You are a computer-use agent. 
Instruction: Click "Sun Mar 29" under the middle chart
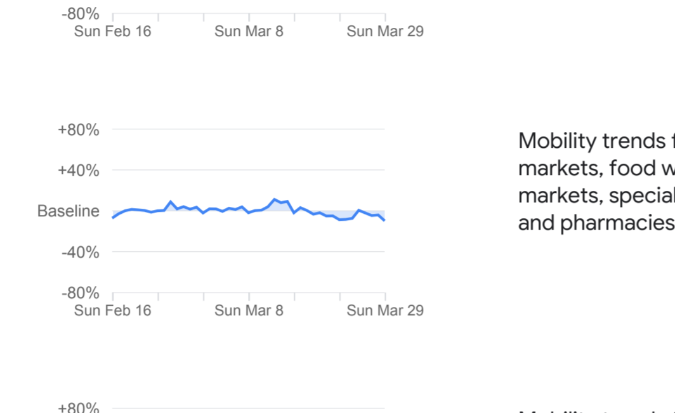click(385, 310)
